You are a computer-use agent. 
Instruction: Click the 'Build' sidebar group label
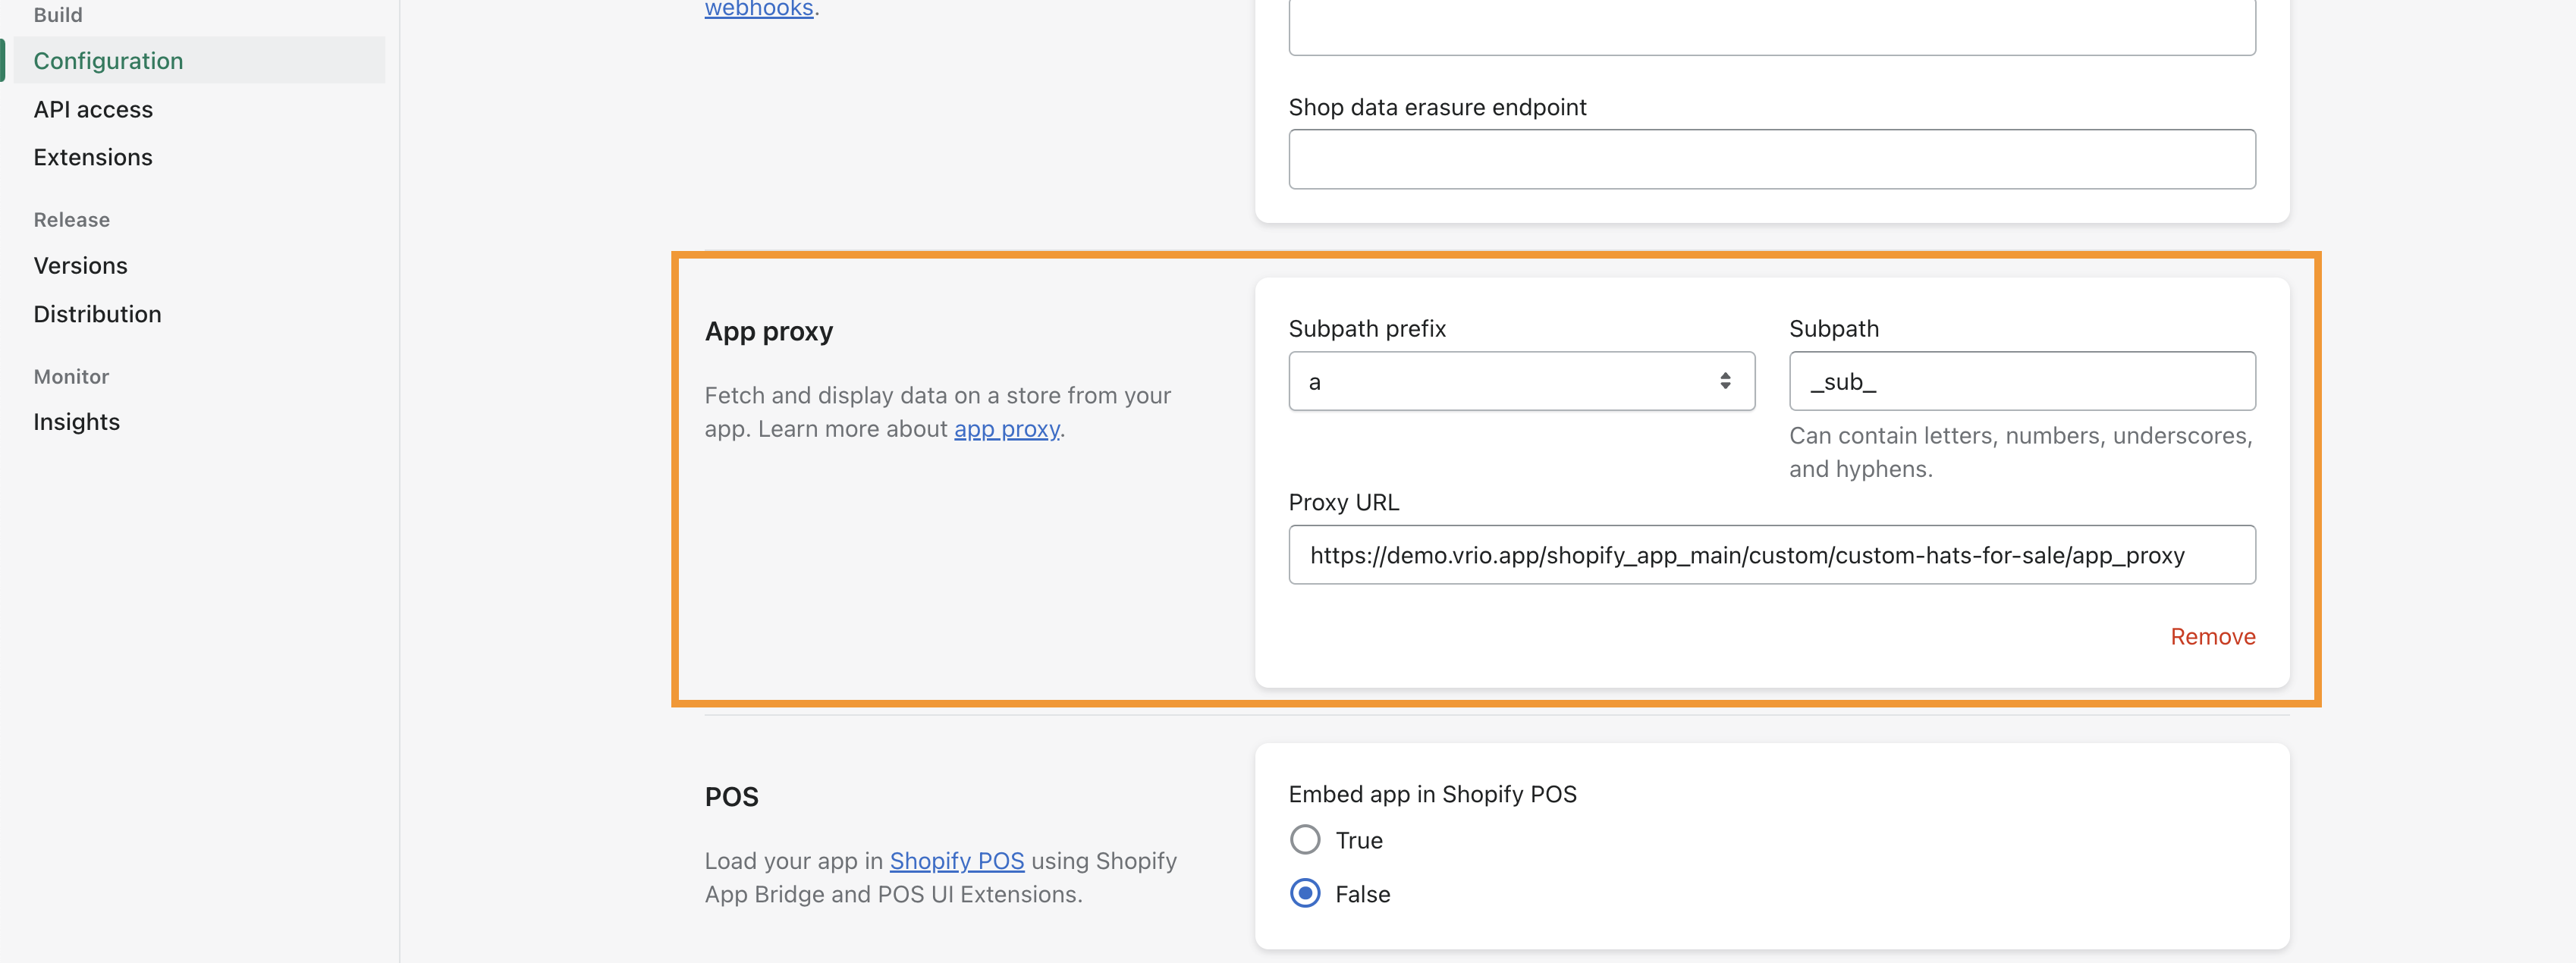(58, 15)
